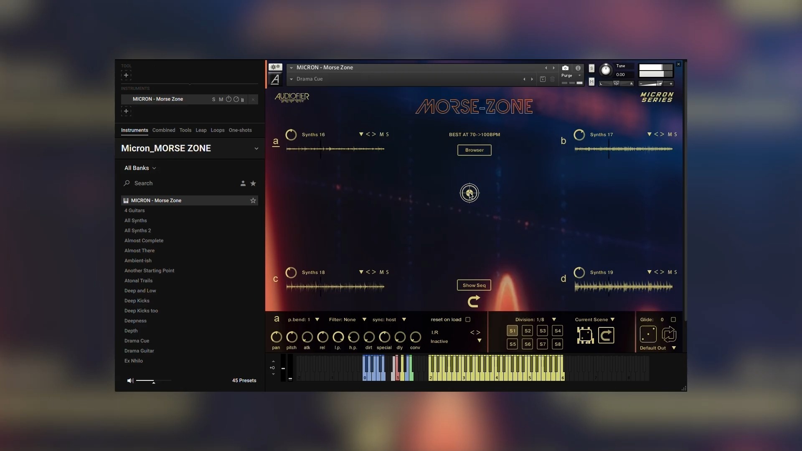Click the global randomize dice icon

[648, 334]
